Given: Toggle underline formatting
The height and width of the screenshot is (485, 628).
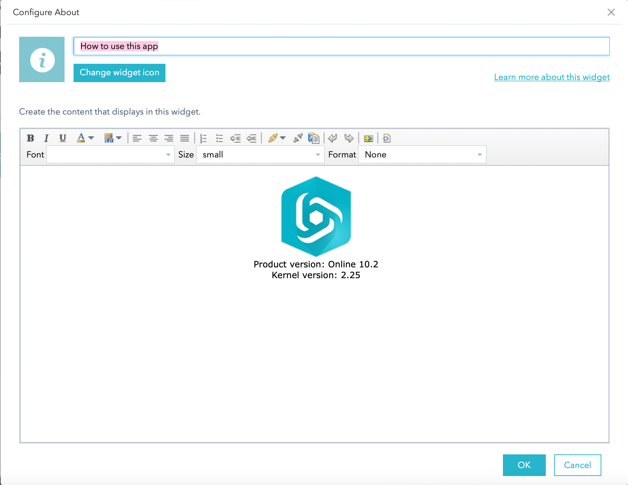Looking at the screenshot, I should tap(63, 138).
